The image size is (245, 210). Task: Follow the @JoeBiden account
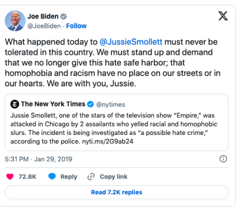point(76,26)
